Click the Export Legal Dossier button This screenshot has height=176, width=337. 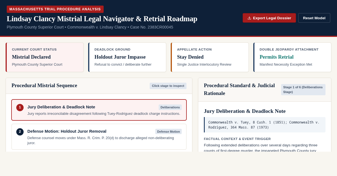(269, 18)
